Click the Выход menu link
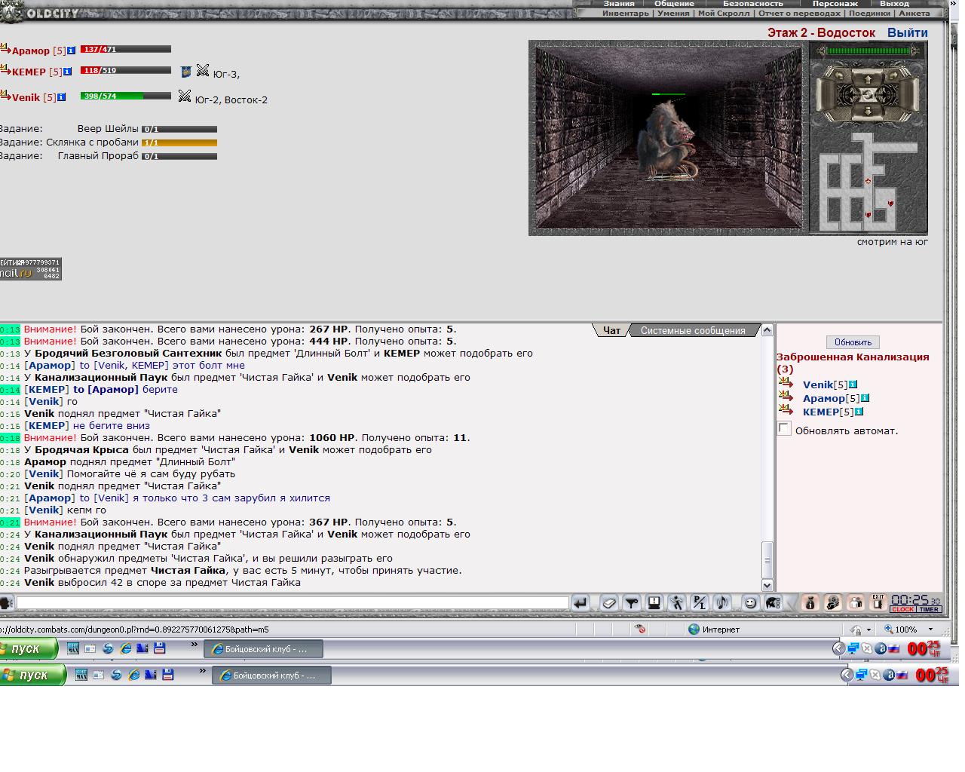The height and width of the screenshot is (772, 965). [x=894, y=4]
